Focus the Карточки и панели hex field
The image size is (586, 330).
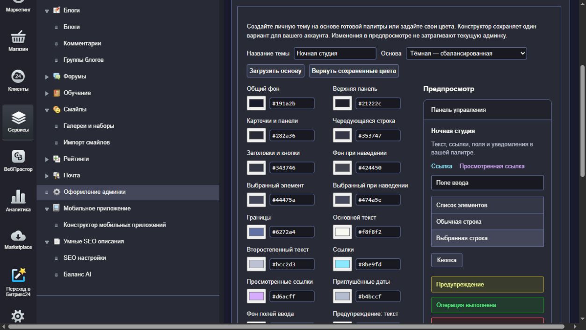coord(292,136)
